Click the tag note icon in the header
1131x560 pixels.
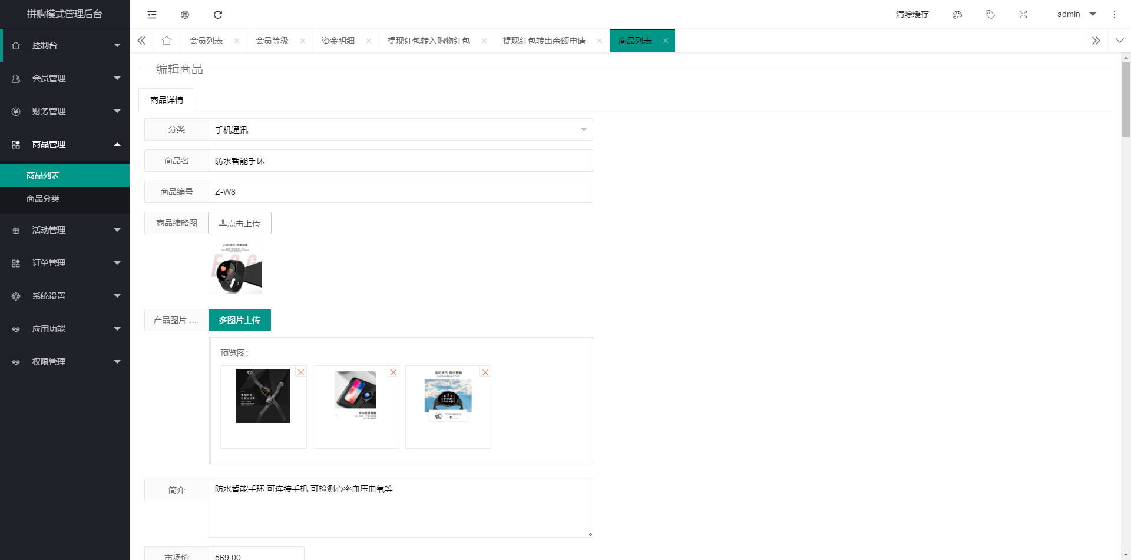pyautogui.click(x=990, y=15)
